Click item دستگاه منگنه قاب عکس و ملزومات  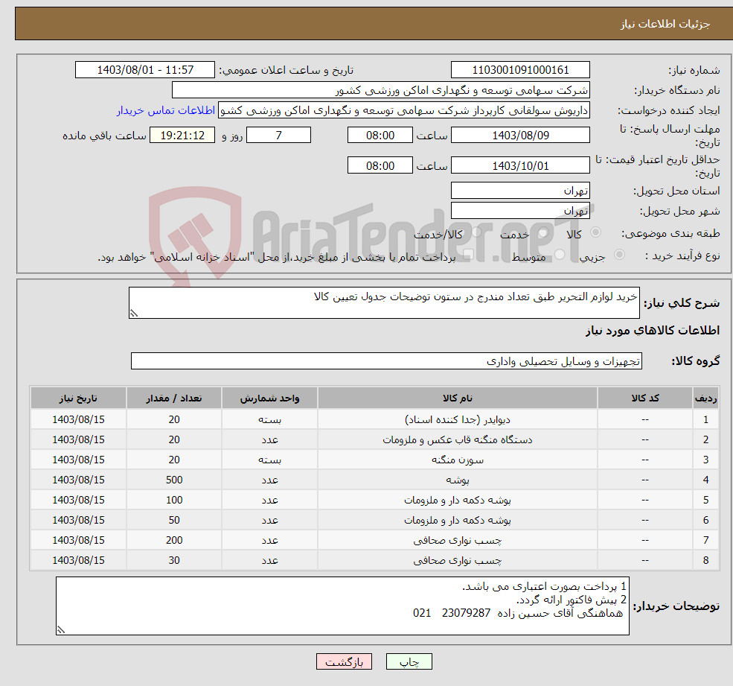pyautogui.click(x=457, y=440)
